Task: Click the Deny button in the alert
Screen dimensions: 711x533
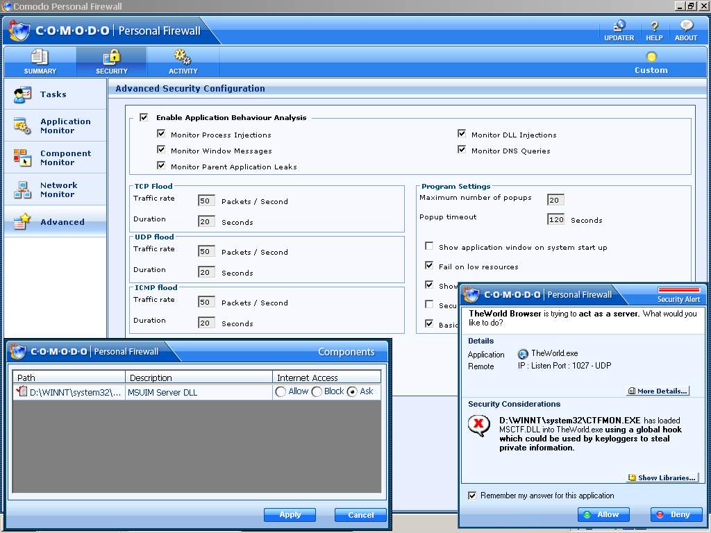Action: (676, 514)
